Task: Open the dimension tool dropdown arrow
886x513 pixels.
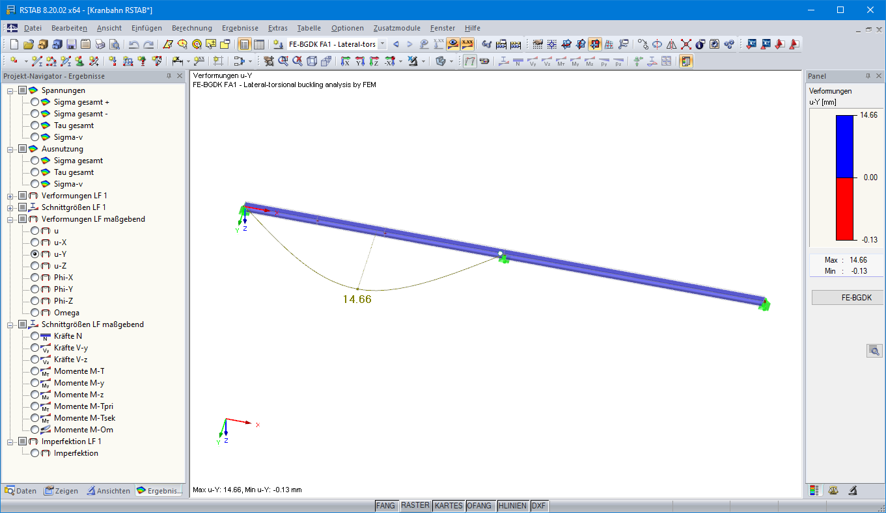Action: [187, 61]
